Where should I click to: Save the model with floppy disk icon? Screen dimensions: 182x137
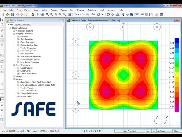click(x=12, y=14)
